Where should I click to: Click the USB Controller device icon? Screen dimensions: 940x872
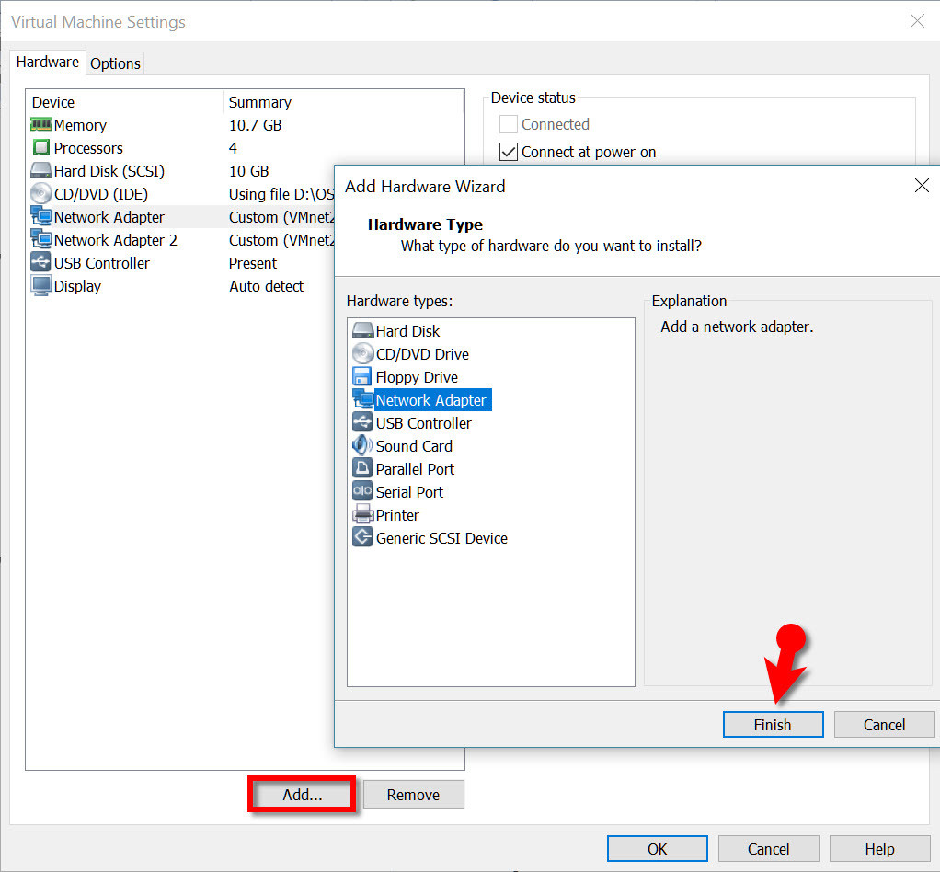point(40,263)
